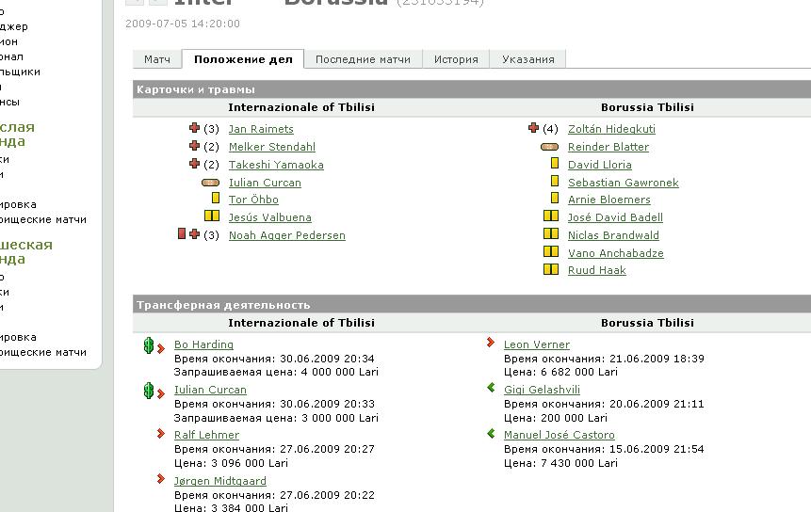Click injury cross icon beside Melker Stendahl

[194, 146]
